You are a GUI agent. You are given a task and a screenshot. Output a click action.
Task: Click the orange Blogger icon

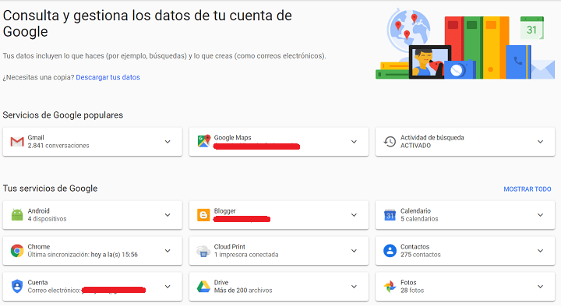tap(203, 215)
